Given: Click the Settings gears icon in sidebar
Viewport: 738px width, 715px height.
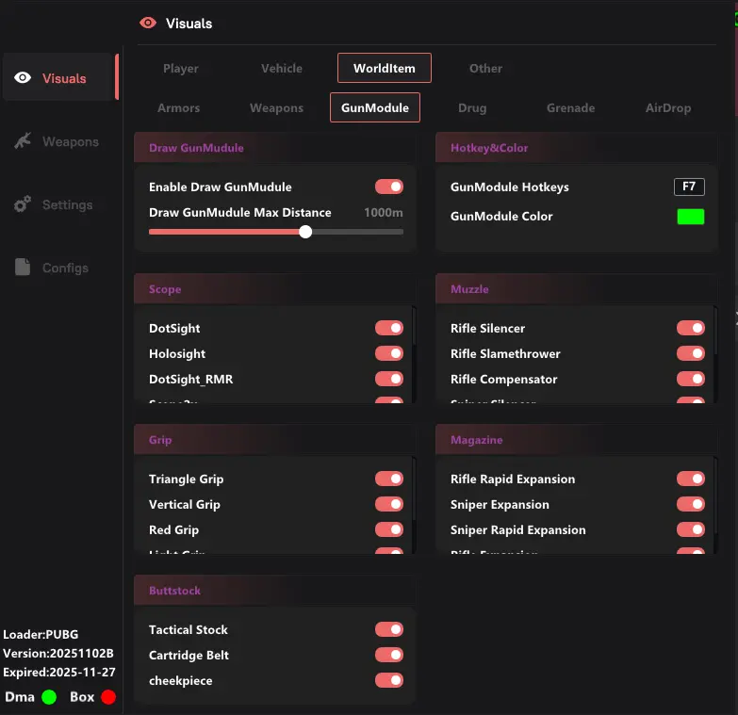Looking at the screenshot, I should coord(24,204).
